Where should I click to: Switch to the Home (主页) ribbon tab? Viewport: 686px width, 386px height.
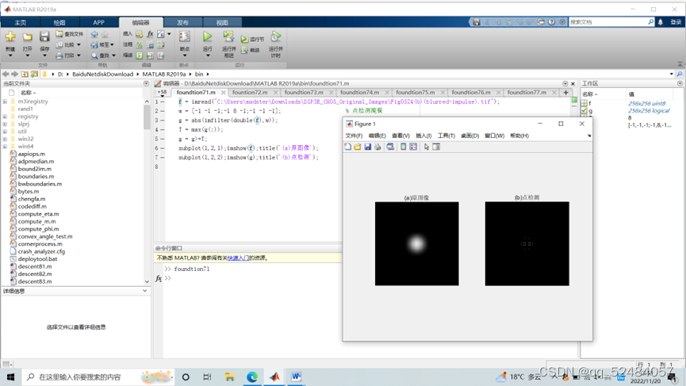tap(21, 23)
